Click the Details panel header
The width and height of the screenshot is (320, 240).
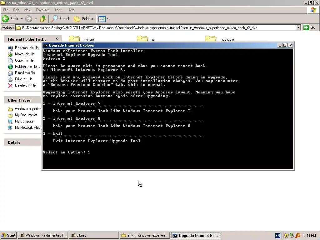(22, 142)
